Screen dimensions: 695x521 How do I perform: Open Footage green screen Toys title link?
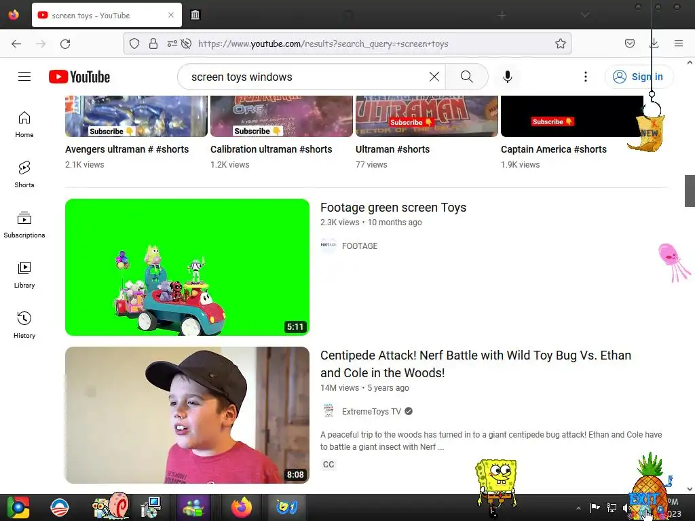pos(393,208)
